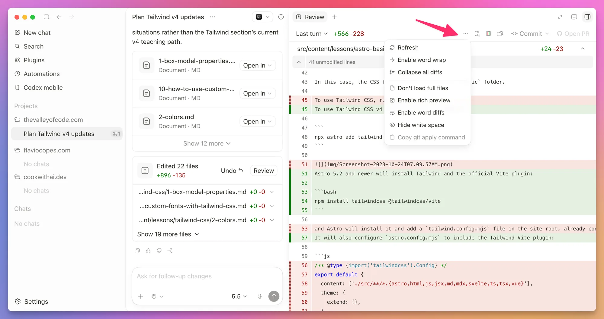604x319 pixels.
Task: Open in dropdown for 10-how-to-use-custom document
Action: pyautogui.click(x=257, y=93)
